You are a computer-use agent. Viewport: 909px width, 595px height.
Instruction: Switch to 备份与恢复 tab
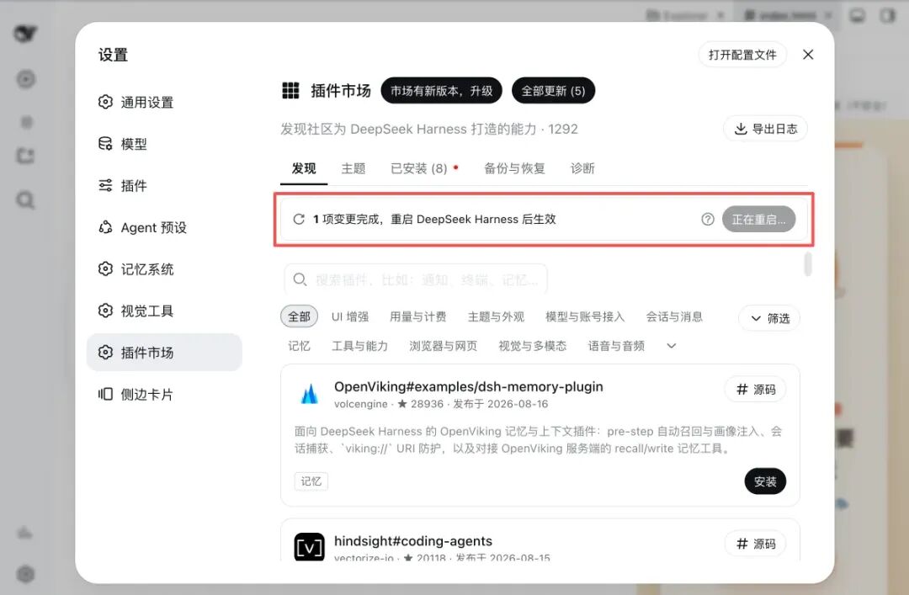514,169
